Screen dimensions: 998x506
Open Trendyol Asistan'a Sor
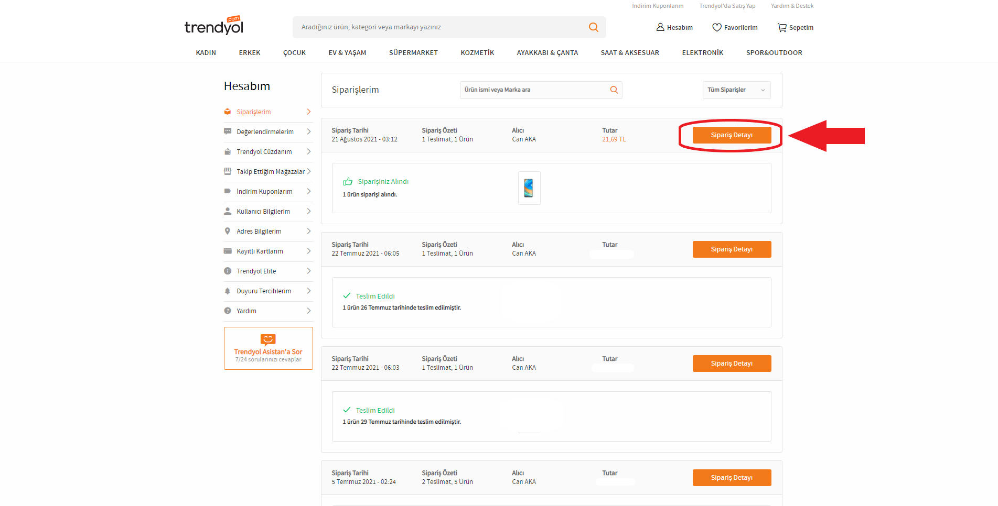coord(268,348)
